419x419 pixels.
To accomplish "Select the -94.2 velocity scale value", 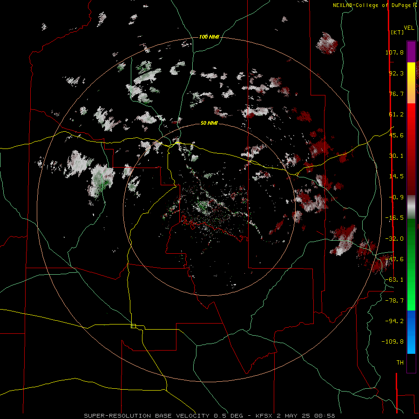I will (394, 321).
